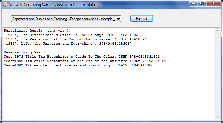Screen dimensions: 223x123
Task: Maximize the Versatile Serializing Samples window
Action: (202, 3)
